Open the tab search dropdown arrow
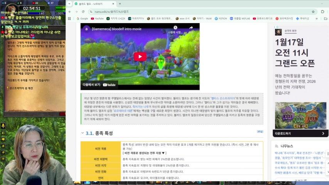The height and width of the screenshot is (185, 329). tap(69, 4)
